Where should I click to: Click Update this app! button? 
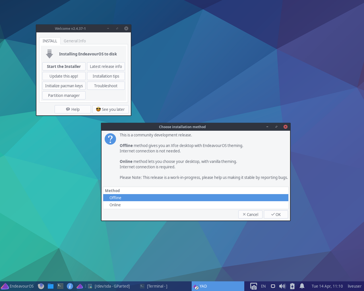[x=64, y=76]
